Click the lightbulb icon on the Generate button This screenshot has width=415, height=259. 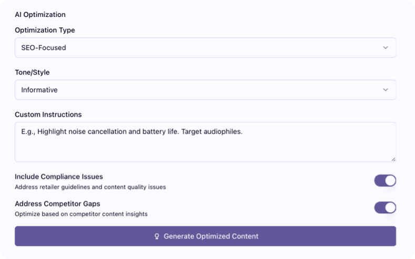coord(156,236)
